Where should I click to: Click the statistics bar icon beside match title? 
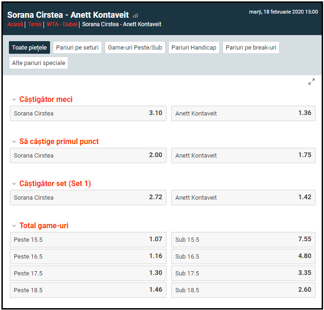coord(136,15)
